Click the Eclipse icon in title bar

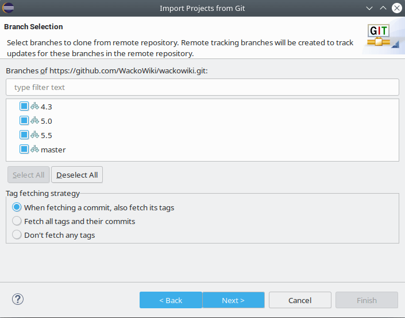click(10, 8)
